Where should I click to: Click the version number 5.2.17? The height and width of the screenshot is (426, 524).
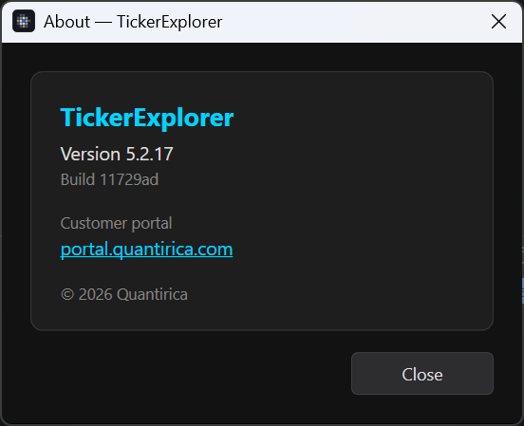(x=149, y=154)
